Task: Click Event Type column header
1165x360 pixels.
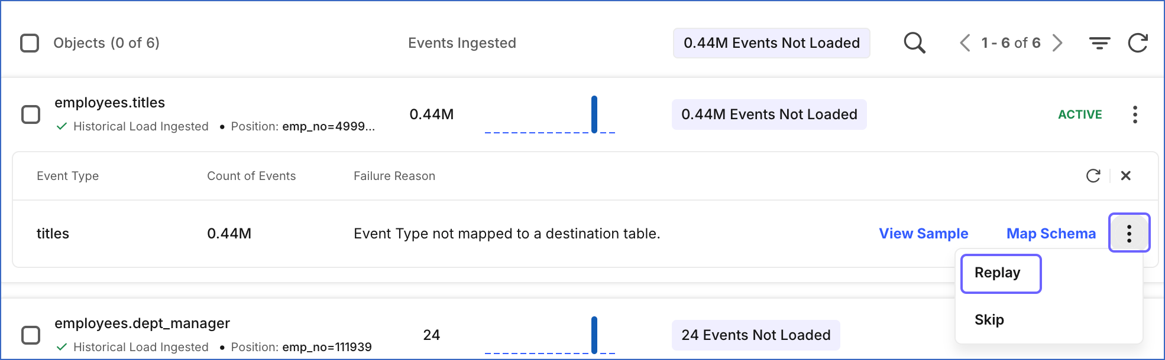Action: tap(67, 176)
